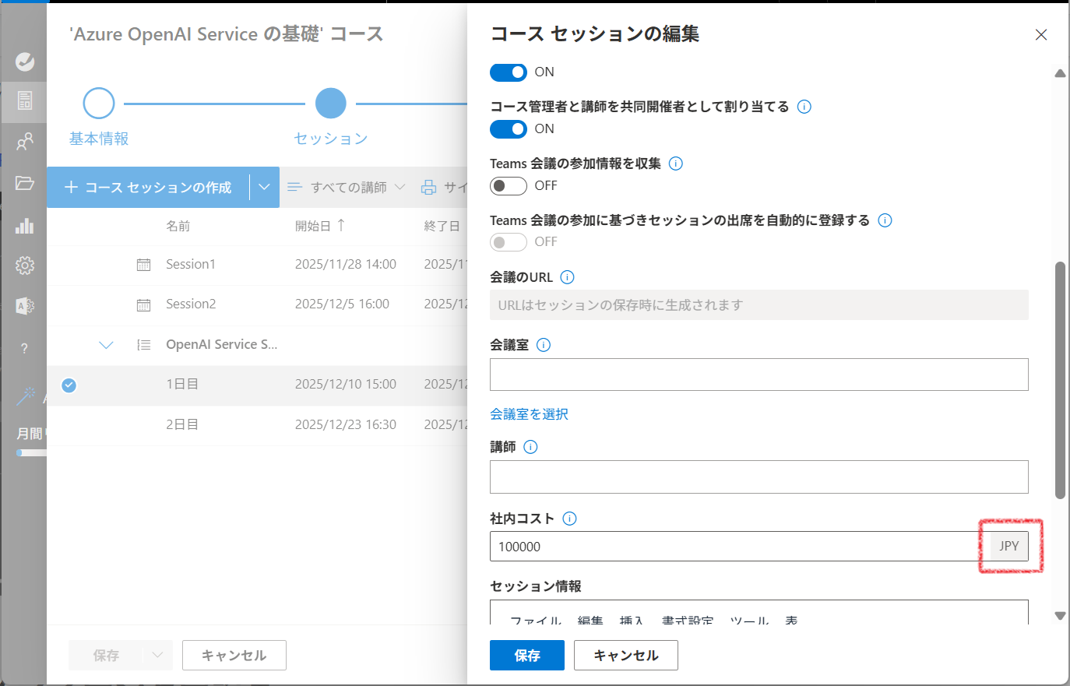This screenshot has width=1070, height=686.
Task: Toggle the 共同開催者として割り当てる switch off
Action: tap(509, 129)
